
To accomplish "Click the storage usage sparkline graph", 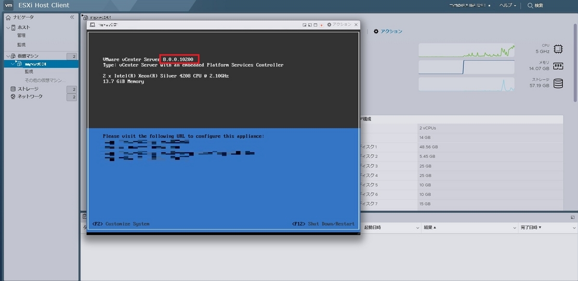I will (x=466, y=84).
